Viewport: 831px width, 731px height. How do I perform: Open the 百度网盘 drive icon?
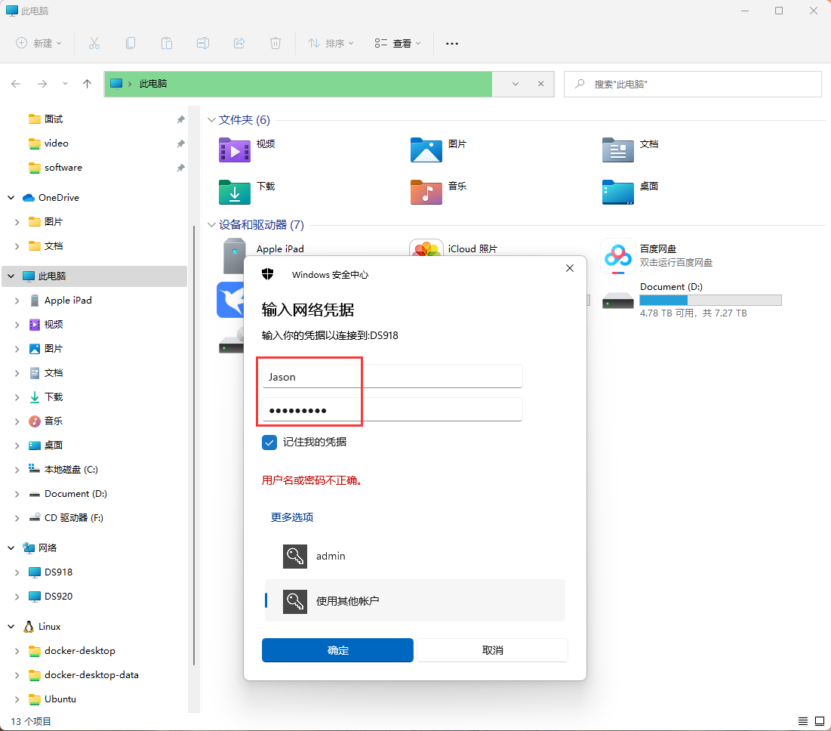(618, 257)
